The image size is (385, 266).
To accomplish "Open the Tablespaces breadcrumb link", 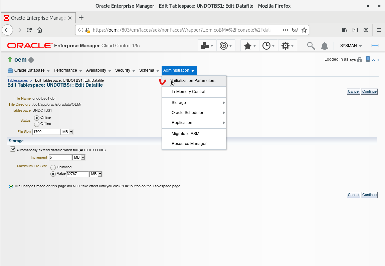I will (x=17, y=80).
